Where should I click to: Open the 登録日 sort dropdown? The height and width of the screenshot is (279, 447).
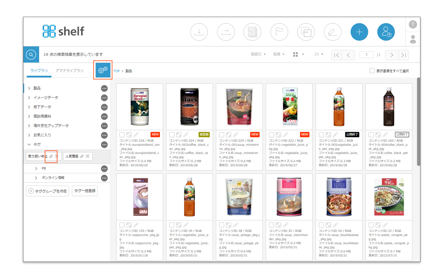click(258, 54)
